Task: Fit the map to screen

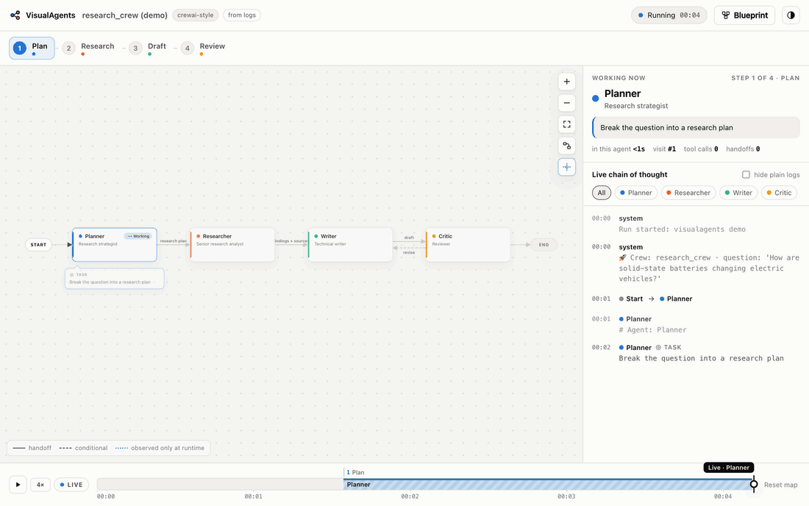Action: tap(566, 124)
